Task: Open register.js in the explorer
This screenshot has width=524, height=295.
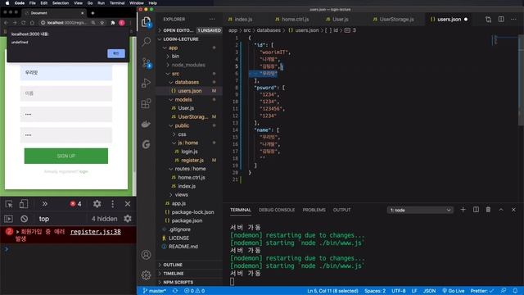Action: [192, 161]
